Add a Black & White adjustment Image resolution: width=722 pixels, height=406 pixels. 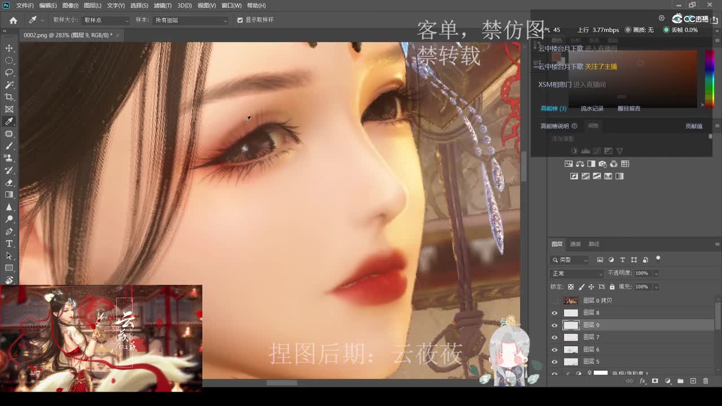(591, 164)
